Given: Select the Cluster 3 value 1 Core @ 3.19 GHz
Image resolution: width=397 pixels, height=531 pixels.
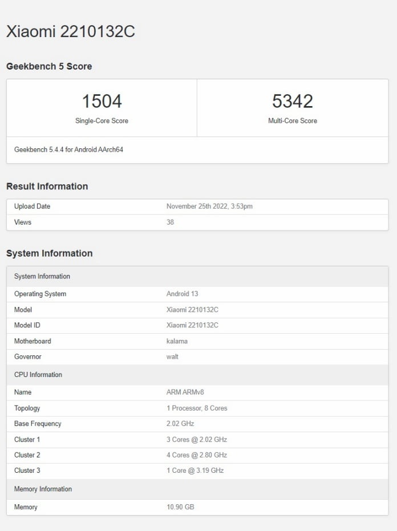Looking at the screenshot, I should point(195,471).
